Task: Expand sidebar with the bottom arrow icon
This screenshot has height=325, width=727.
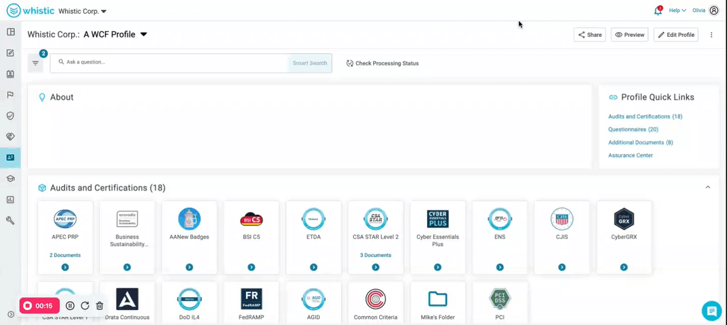Action: 11,314
